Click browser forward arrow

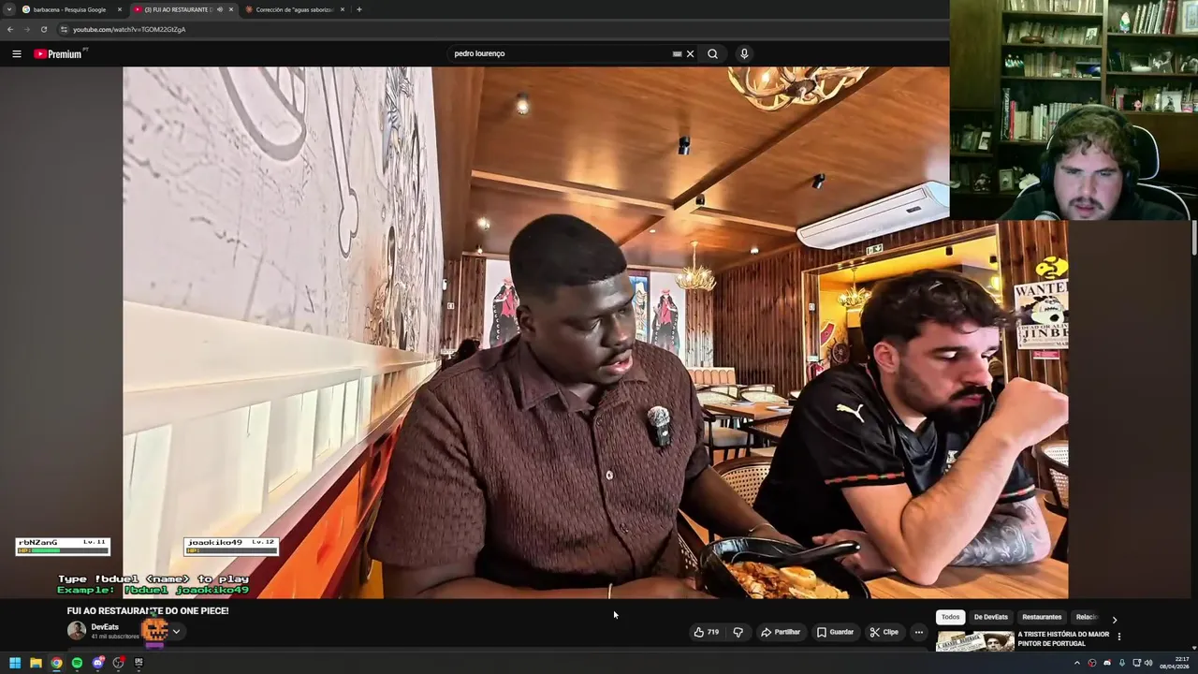[x=26, y=29]
